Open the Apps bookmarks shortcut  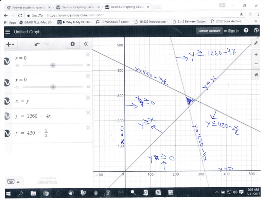[x=10, y=22]
